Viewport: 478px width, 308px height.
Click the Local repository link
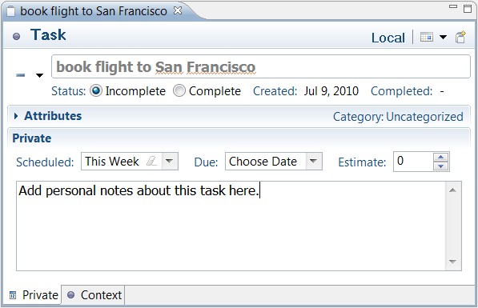click(x=388, y=38)
